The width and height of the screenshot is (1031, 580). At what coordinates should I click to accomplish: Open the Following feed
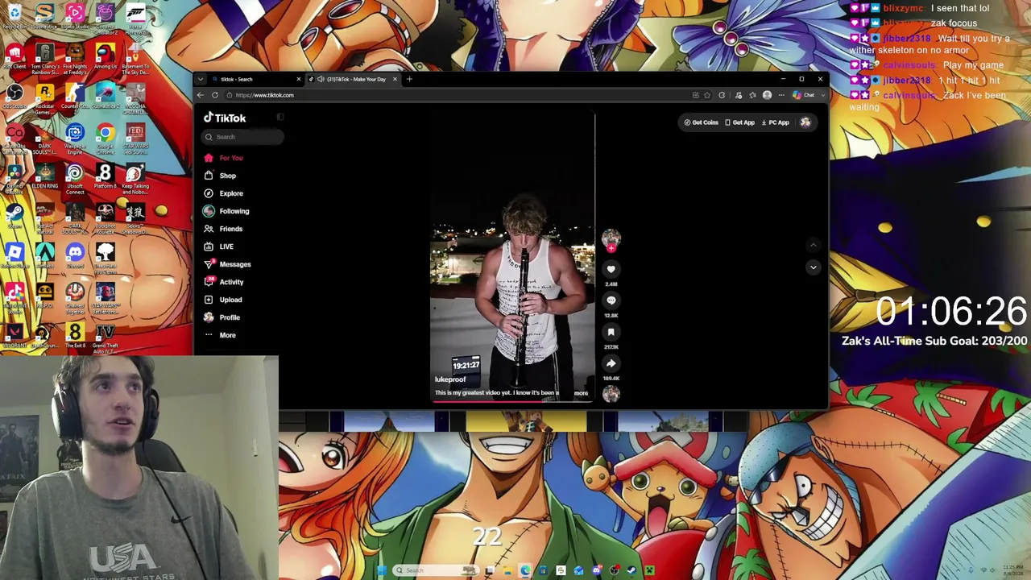[227, 211]
